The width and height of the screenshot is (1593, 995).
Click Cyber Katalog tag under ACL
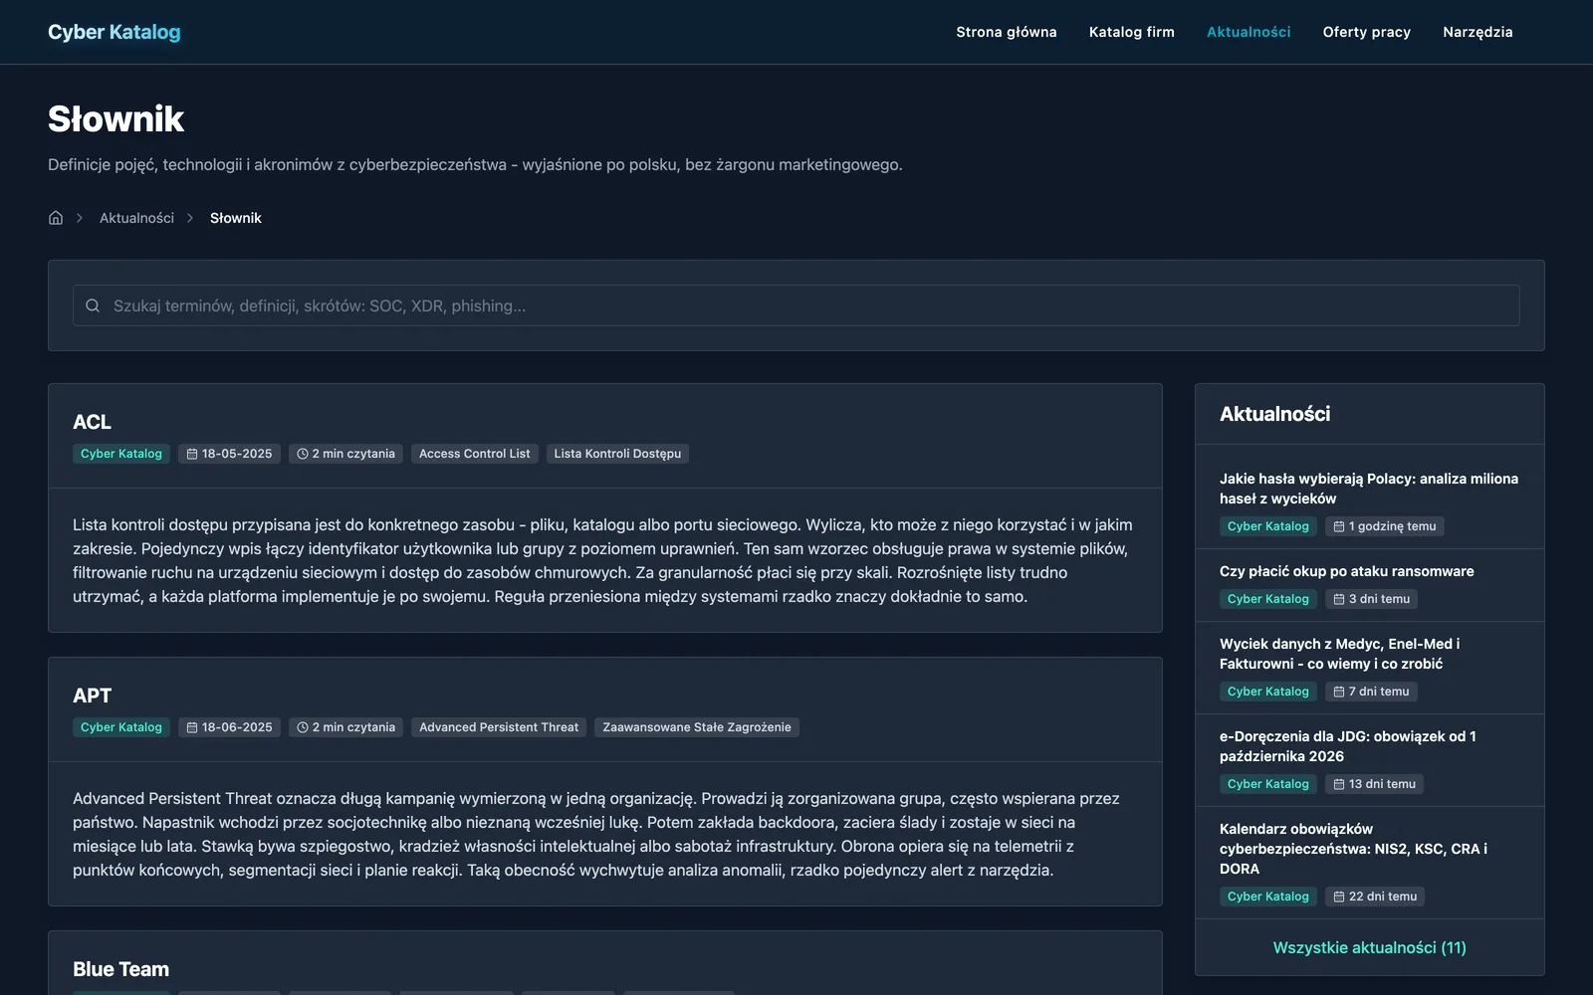click(x=121, y=454)
